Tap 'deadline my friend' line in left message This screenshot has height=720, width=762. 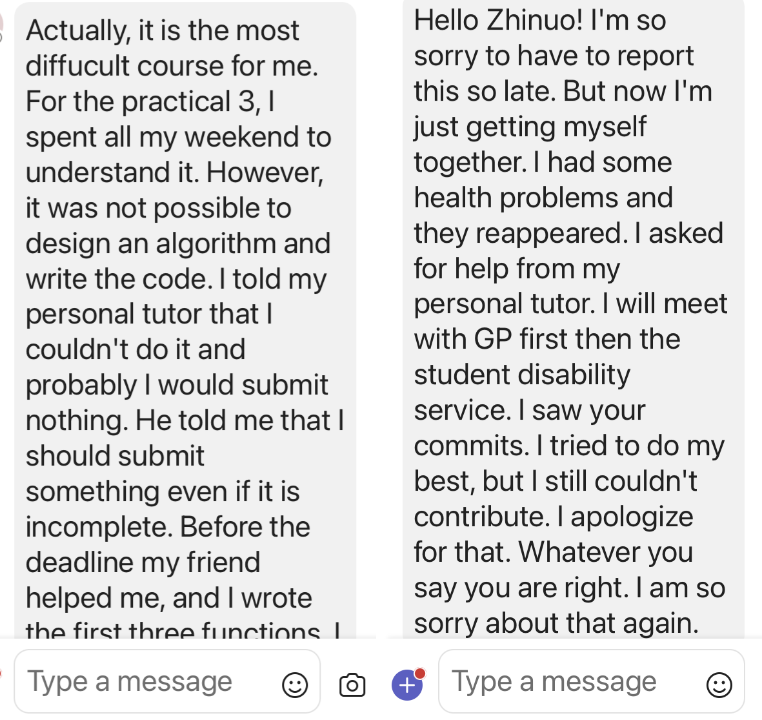(143, 562)
